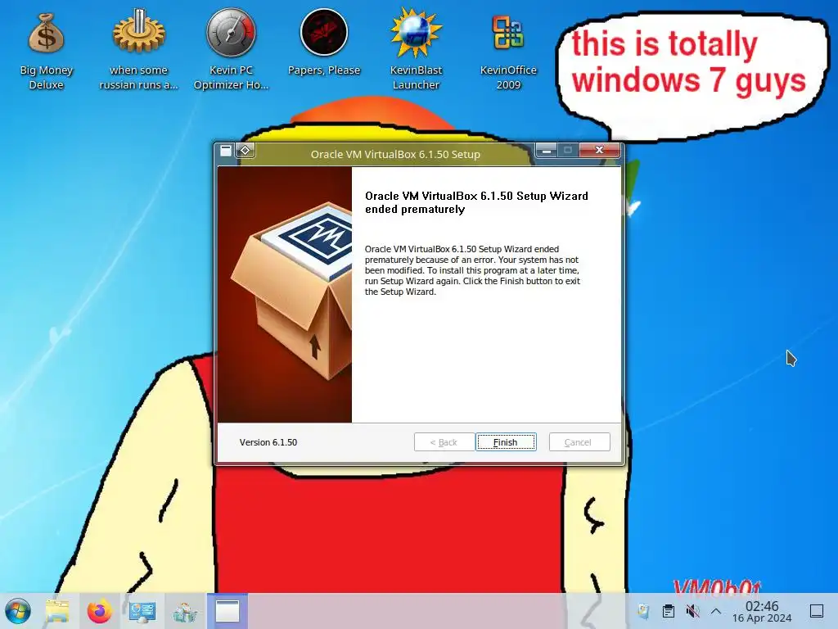The width and height of the screenshot is (838, 629).
Task: Click the disabled Back button
Action: tap(444, 442)
